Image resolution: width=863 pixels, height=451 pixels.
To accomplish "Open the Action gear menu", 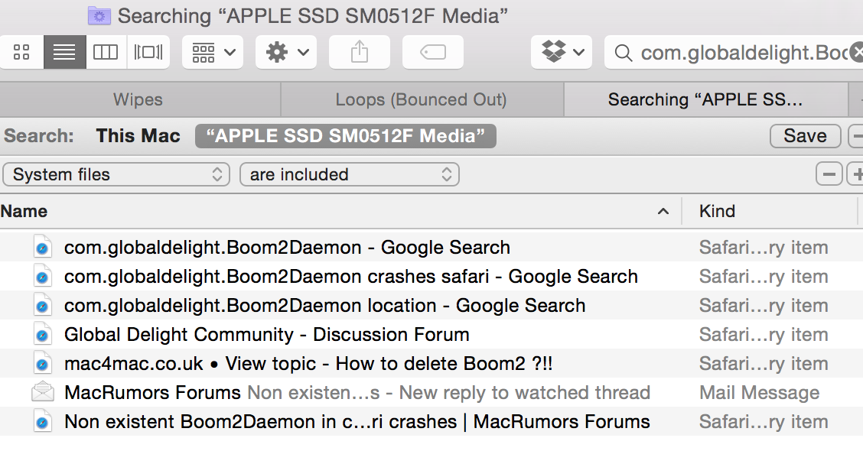I will [x=286, y=52].
